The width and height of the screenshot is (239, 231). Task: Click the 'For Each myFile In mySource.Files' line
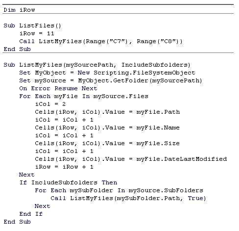pos(84,96)
